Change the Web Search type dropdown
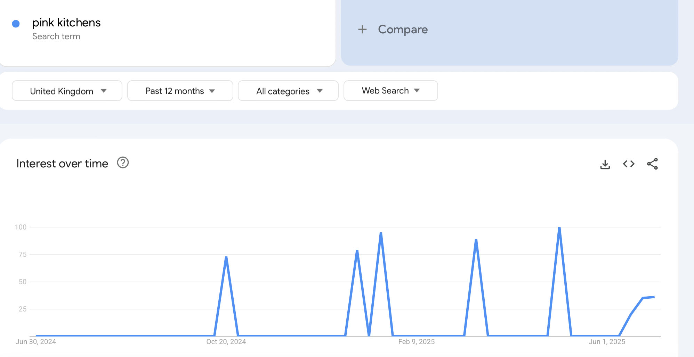This screenshot has height=357, width=694. pos(391,91)
